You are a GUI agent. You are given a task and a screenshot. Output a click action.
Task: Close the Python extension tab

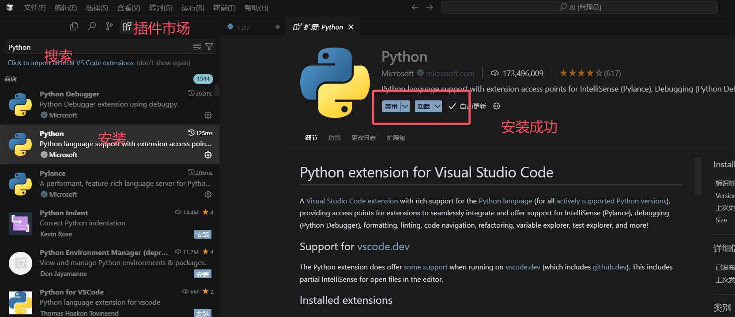pos(351,27)
